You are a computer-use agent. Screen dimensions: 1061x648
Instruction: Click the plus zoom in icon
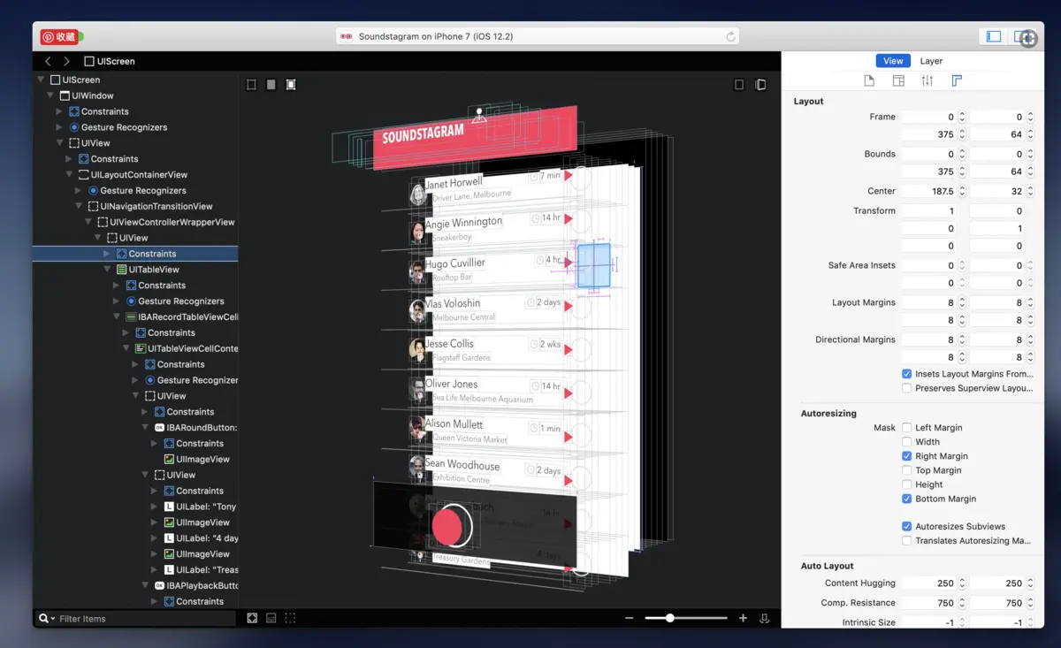[x=743, y=618]
